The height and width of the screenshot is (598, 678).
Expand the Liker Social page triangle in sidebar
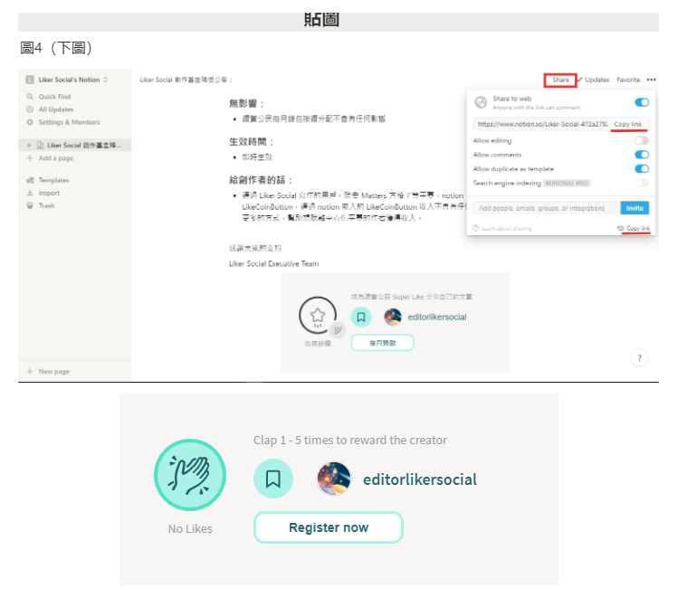coord(29,145)
